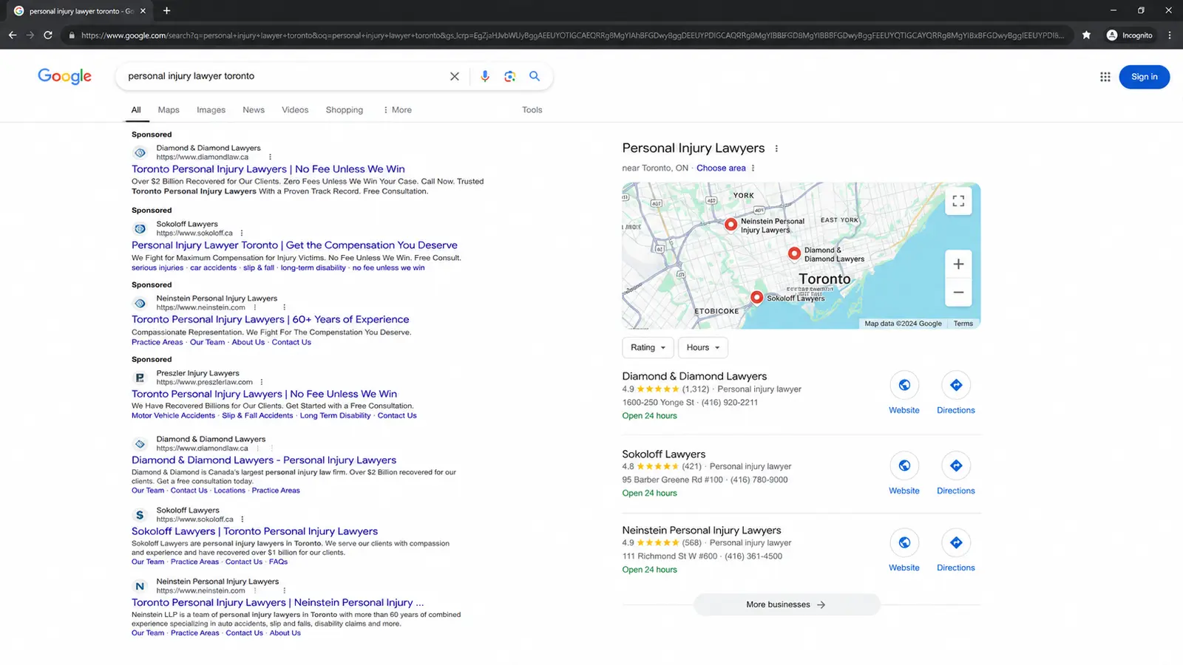Click the Website icon for Diamond & Diamond Lawyers

point(904,385)
